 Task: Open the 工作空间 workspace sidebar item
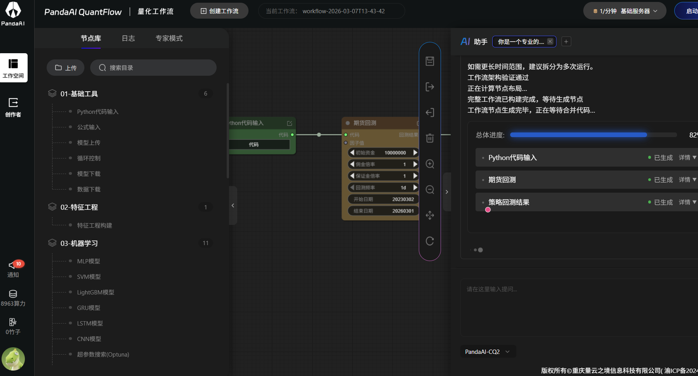point(14,68)
